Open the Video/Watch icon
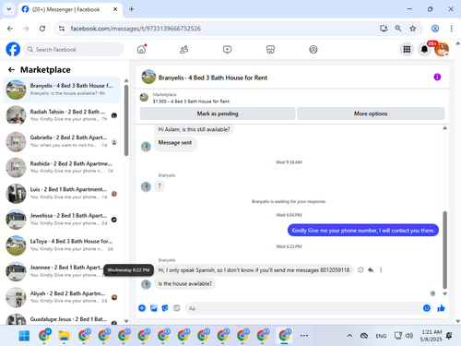 [227, 49]
